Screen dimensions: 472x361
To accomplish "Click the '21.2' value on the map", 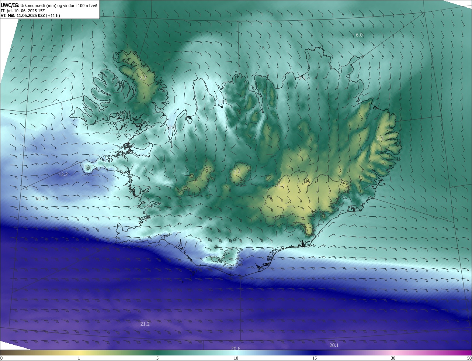I will (x=145, y=324).
